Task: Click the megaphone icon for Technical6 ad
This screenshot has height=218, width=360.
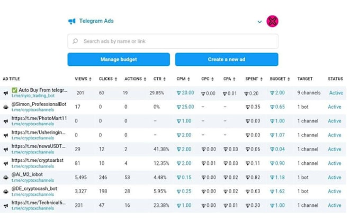Action: [x=6, y=206]
